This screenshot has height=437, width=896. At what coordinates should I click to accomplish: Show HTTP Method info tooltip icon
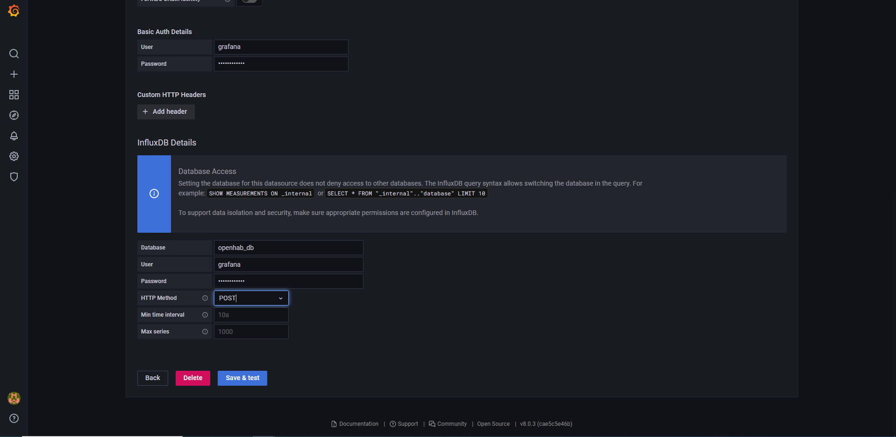point(205,298)
